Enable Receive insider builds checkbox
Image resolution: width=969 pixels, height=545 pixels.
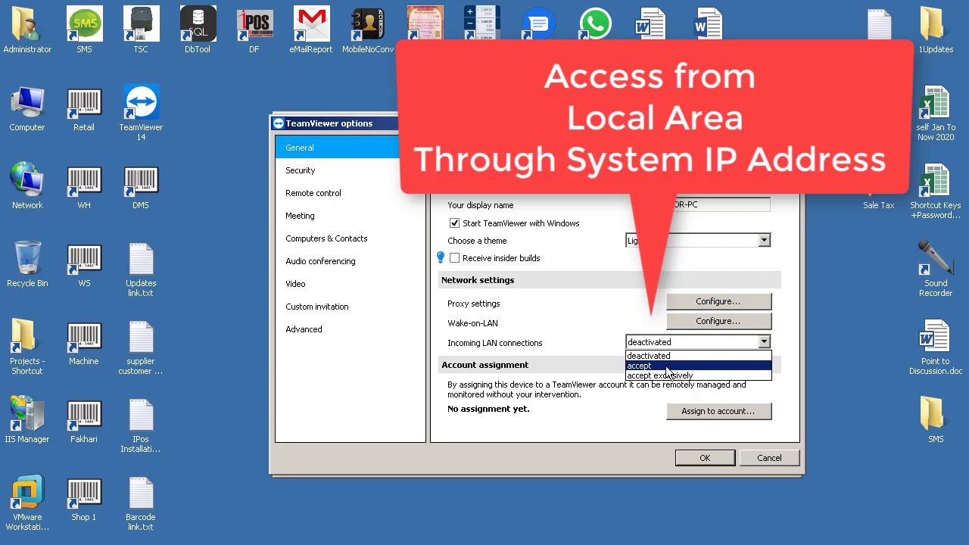[x=454, y=258]
